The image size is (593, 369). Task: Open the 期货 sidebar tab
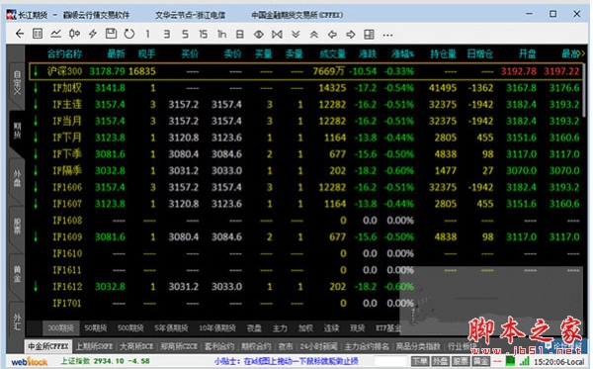[x=17, y=131]
